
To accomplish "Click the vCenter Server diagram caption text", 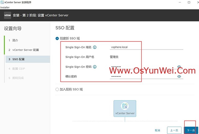I will [x=125, y=113].
